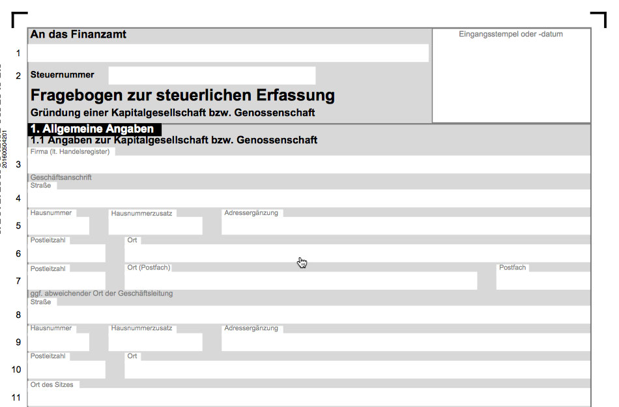Click the '1. Allgemeine Angaben' section header

[94, 129]
